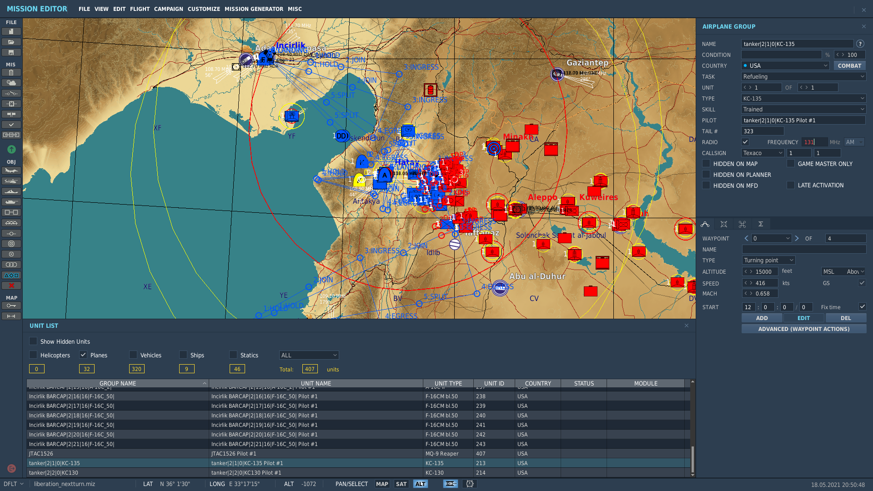Click the COMBAT button
873x491 pixels.
click(849, 65)
